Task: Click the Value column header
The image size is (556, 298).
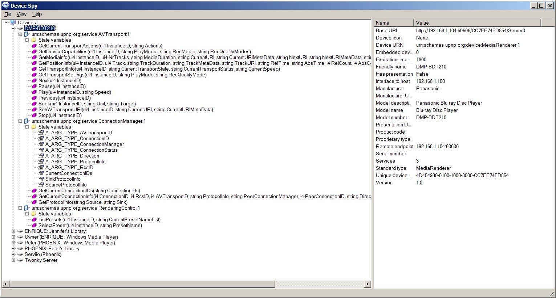Action: 477,23
